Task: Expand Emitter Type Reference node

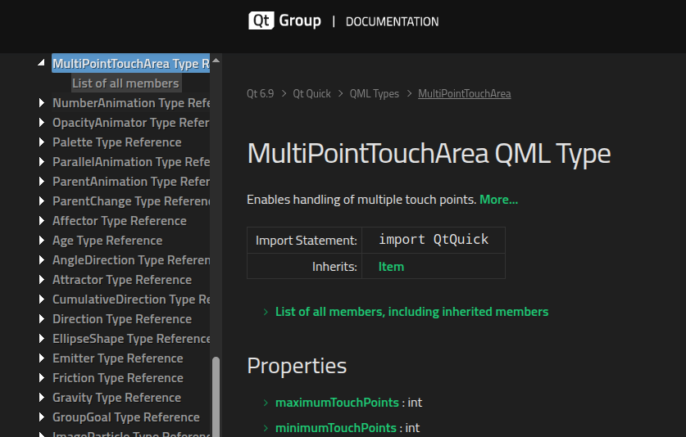Action: pyautogui.click(x=42, y=358)
